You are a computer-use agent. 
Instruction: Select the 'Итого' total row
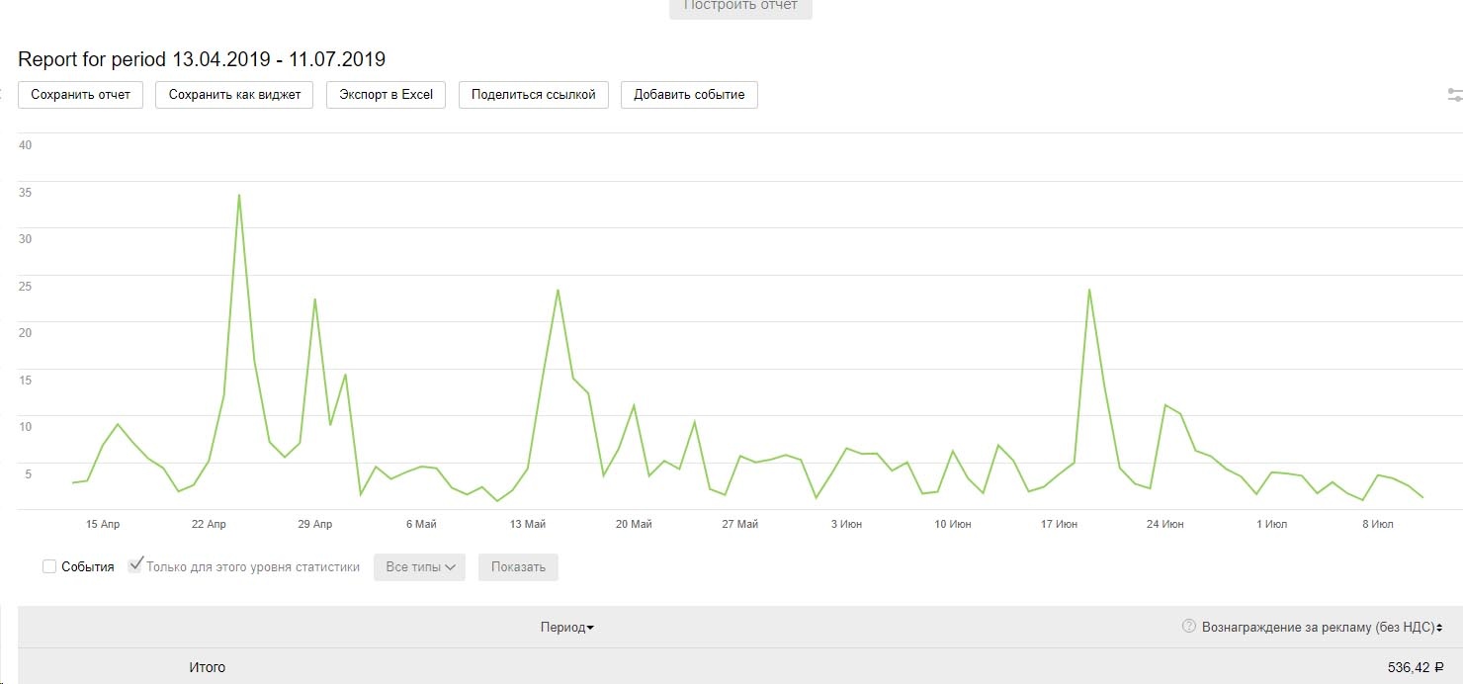[x=208, y=667]
